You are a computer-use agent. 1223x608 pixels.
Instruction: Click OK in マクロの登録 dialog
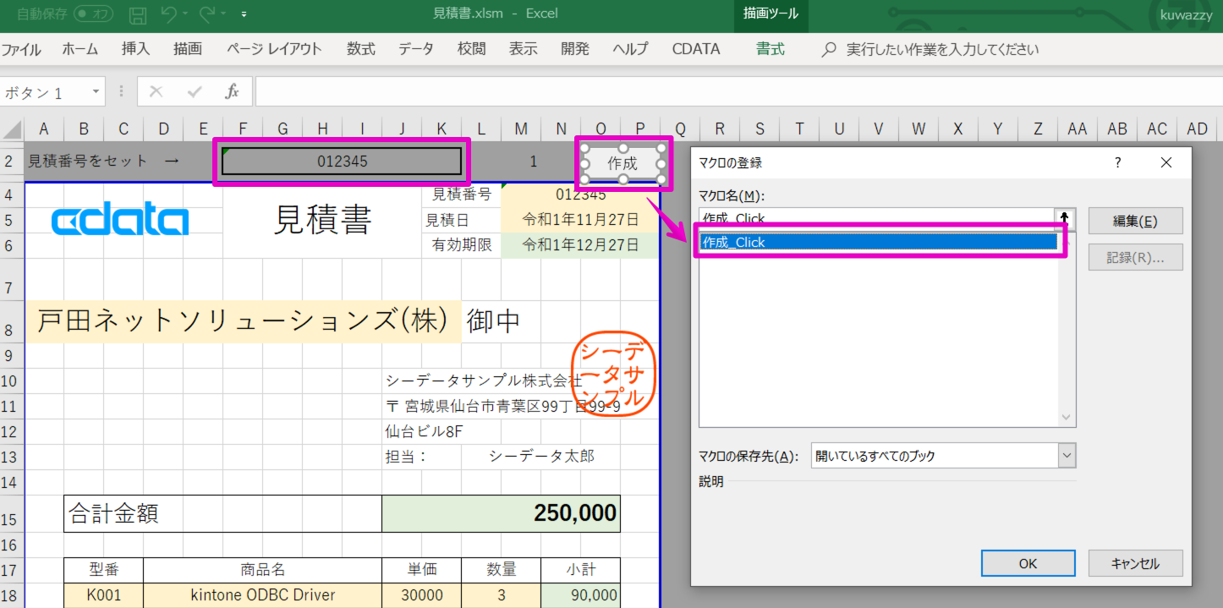(x=1028, y=563)
